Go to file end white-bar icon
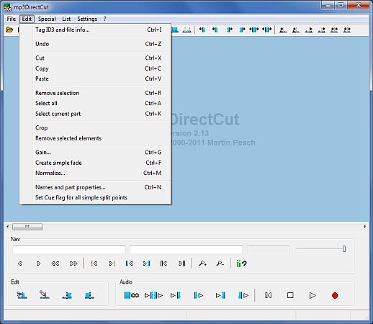Viewport: 373px width, 324px height. tap(181, 264)
